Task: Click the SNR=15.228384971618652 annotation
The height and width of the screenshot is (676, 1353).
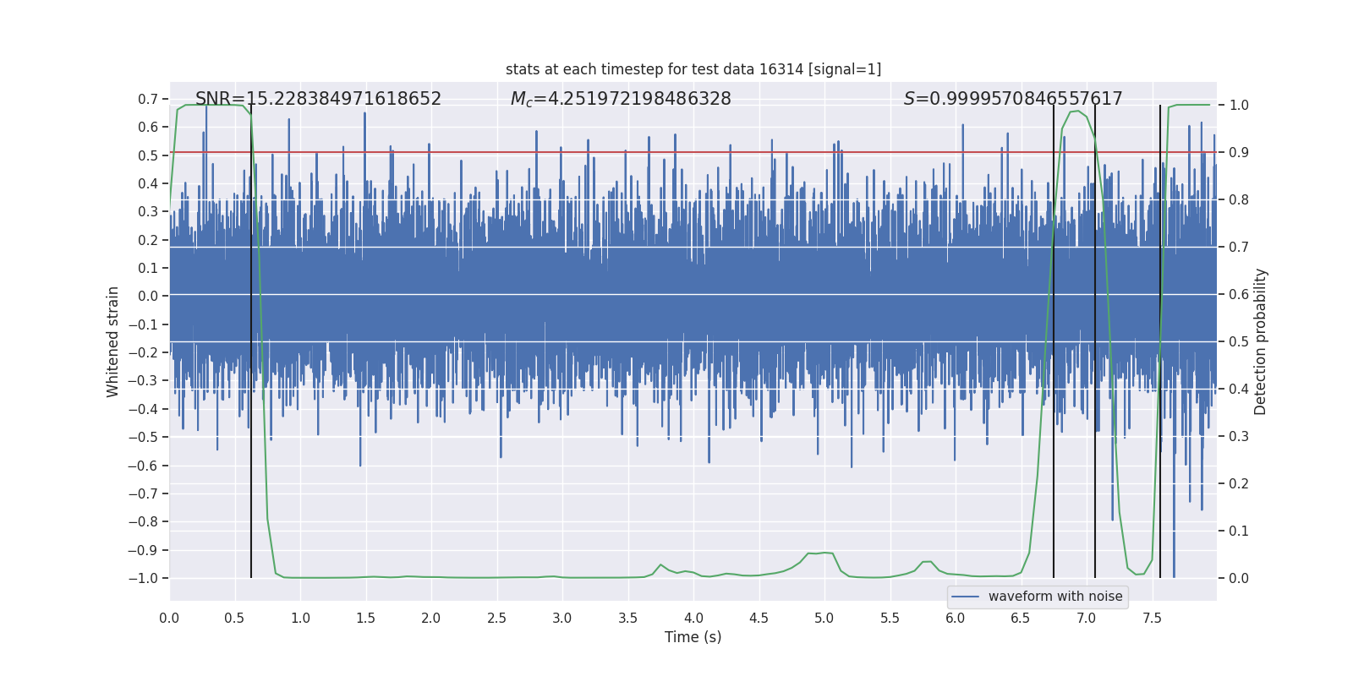Action: pos(318,99)
